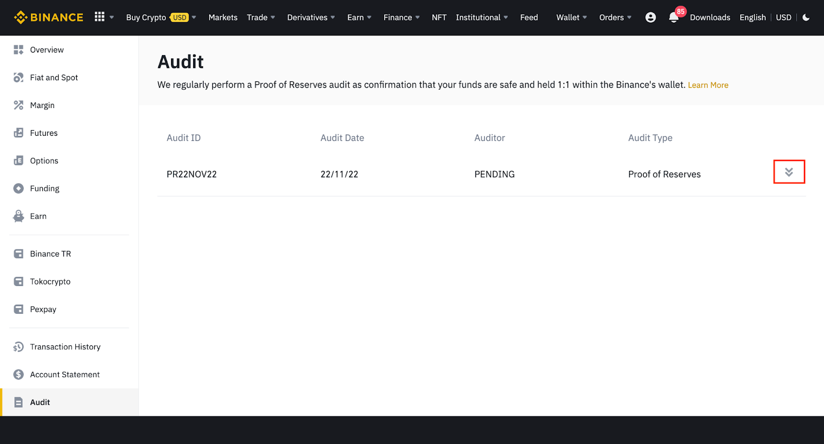Image resolution: width=824 pixels, height=444 pixels.
Task: Open the Downloads link
Action: (710, 17)
